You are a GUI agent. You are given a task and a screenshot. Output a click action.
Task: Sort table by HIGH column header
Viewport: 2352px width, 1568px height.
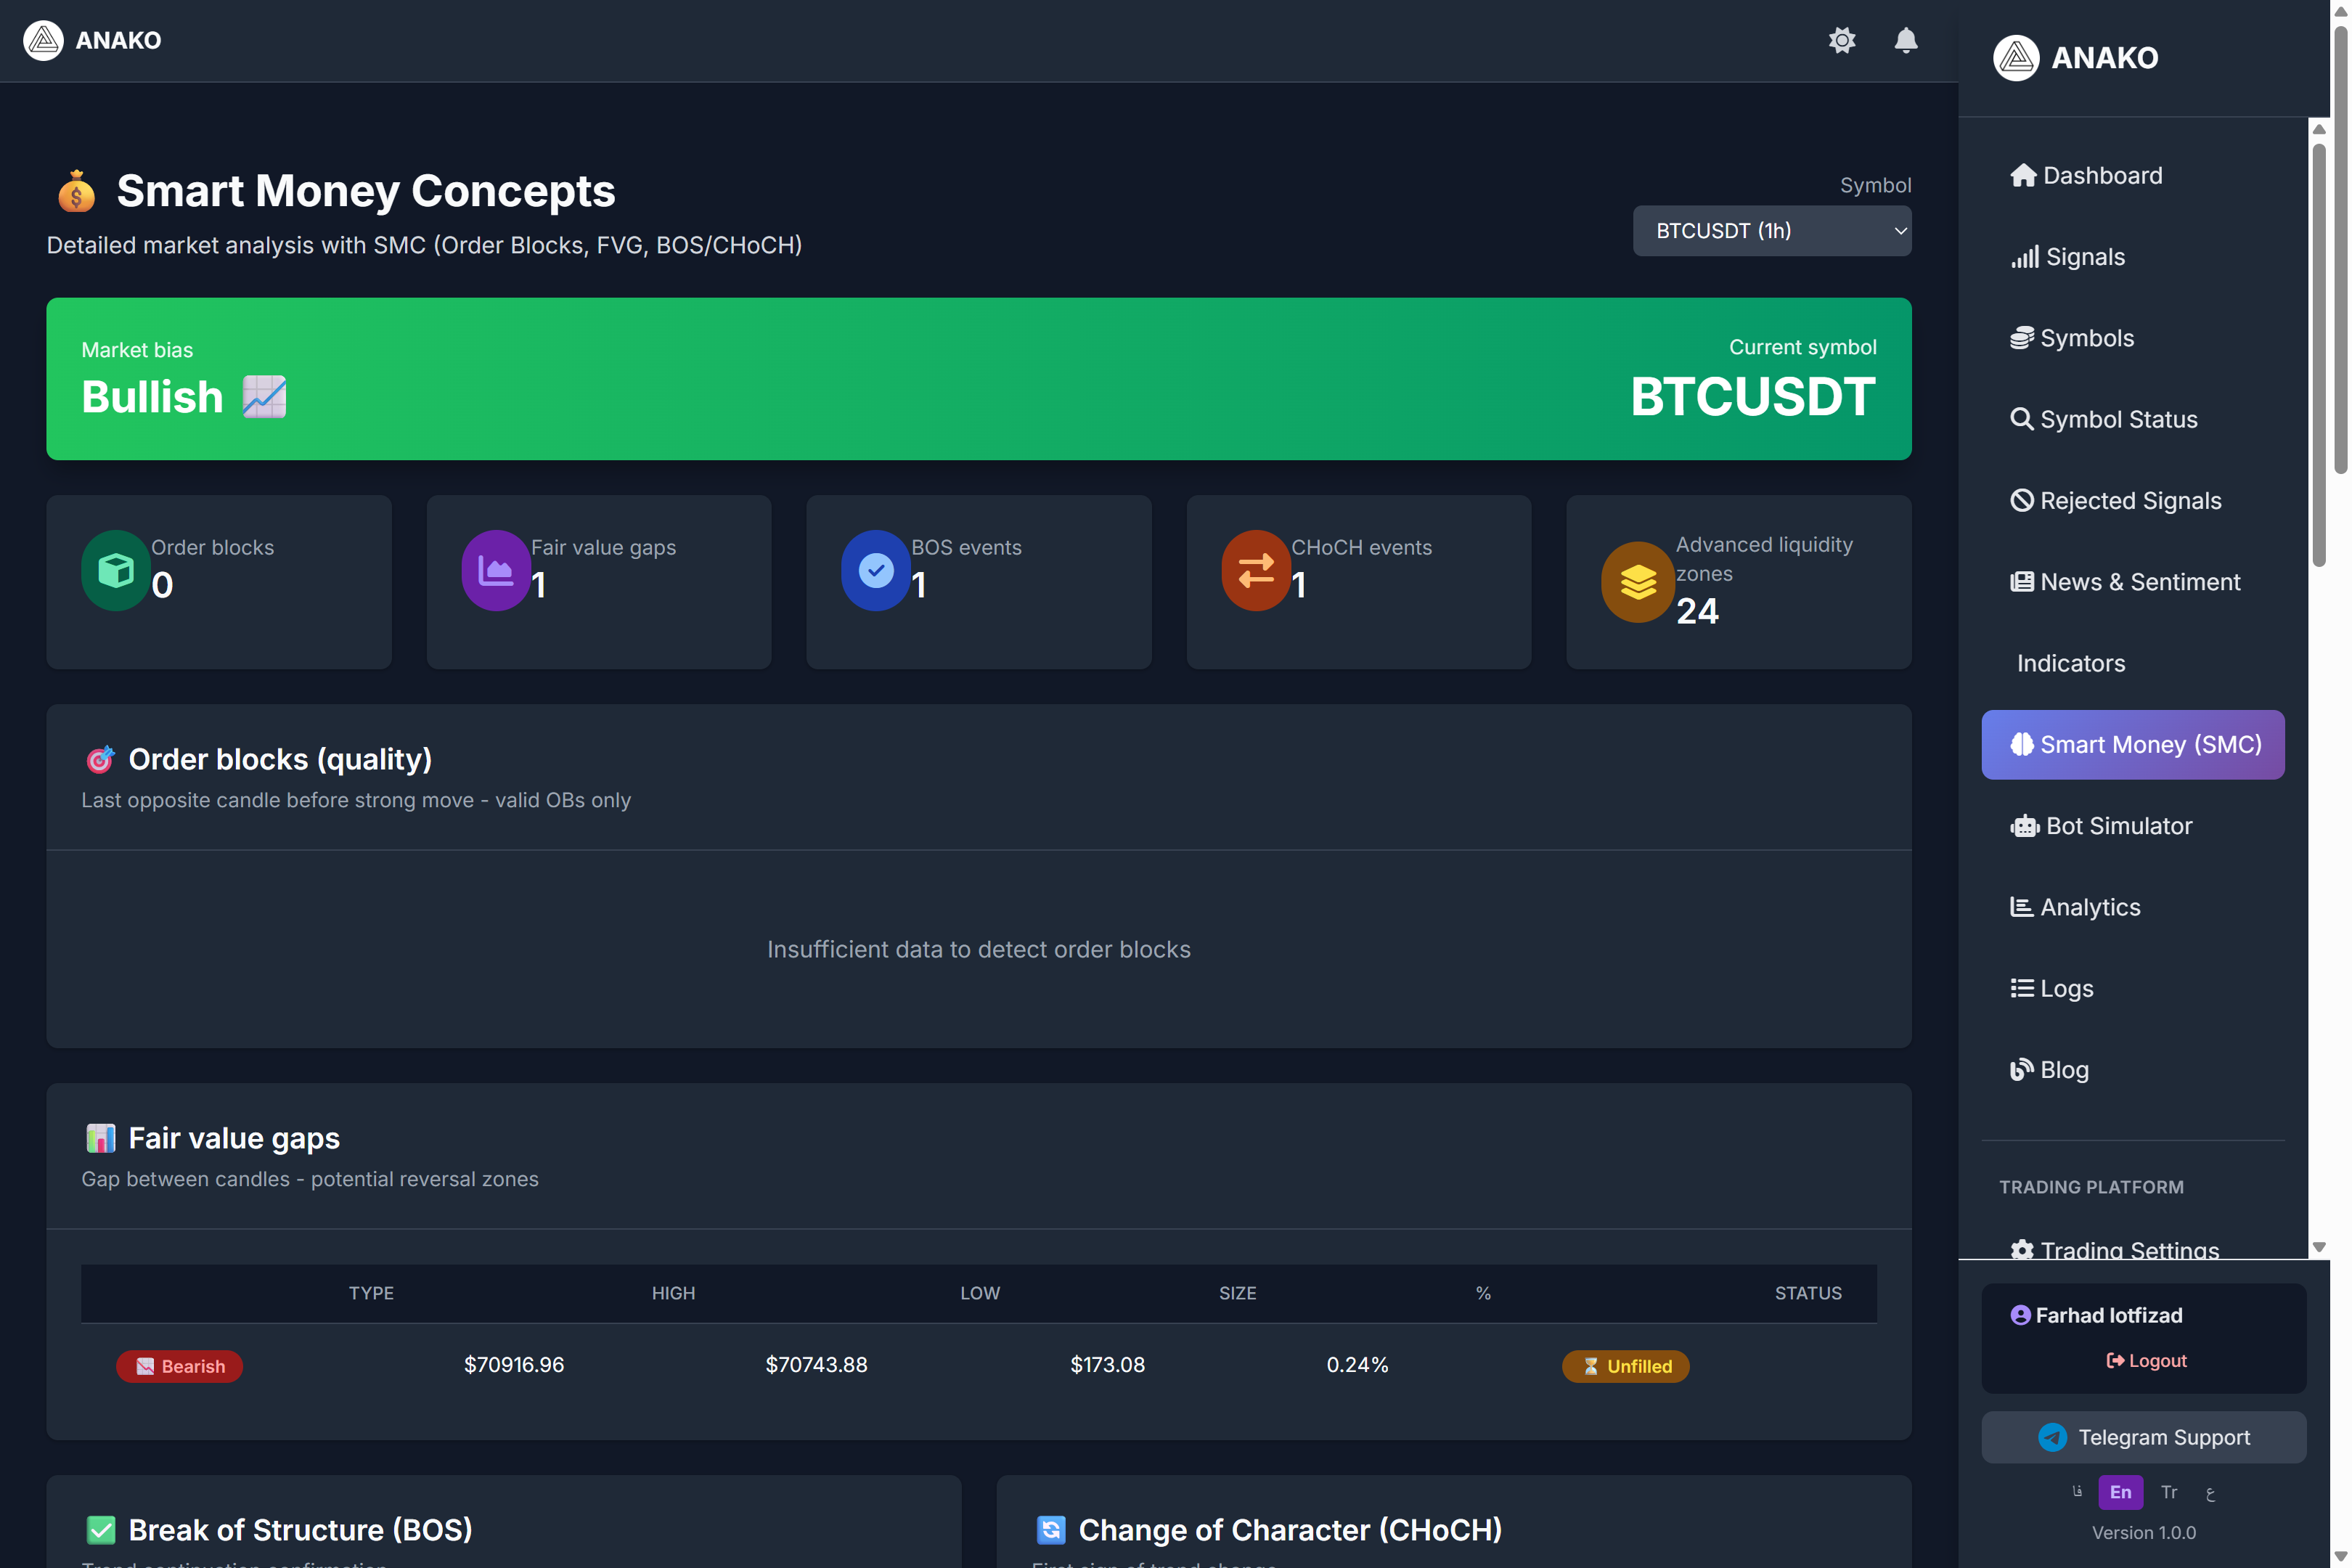pos(673,1293)
